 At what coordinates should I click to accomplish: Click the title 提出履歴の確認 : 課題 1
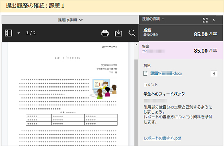point(35,6)
